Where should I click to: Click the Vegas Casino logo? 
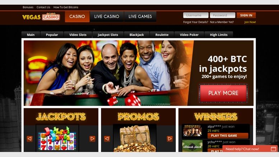coord(41,17)
